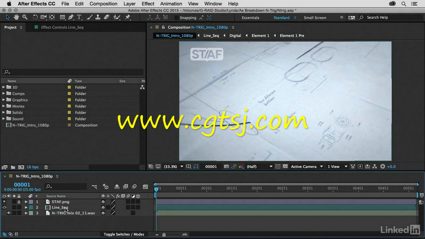Image resolution: width=425 pixels, height=239 pixels.
Task: Toggle shy switch on STAF.png layer
Action: click(x=103, y=202)
